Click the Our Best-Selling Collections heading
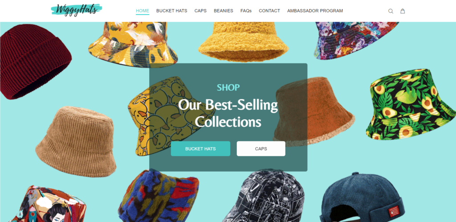 pos(228,113)
